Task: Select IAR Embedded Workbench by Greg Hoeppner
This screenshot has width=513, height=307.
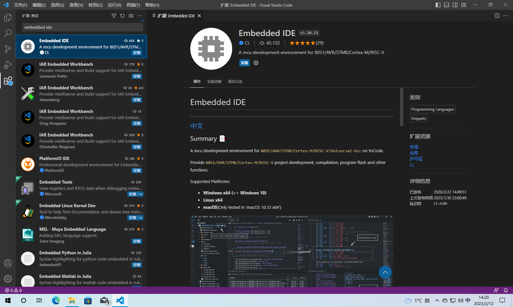Action: click(x=81, y=117)
